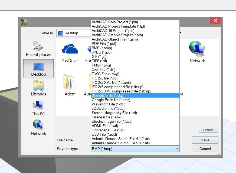Select IFC 2x3 file (*.ifc)
This screenshot has height=173, width=236.
135,78
